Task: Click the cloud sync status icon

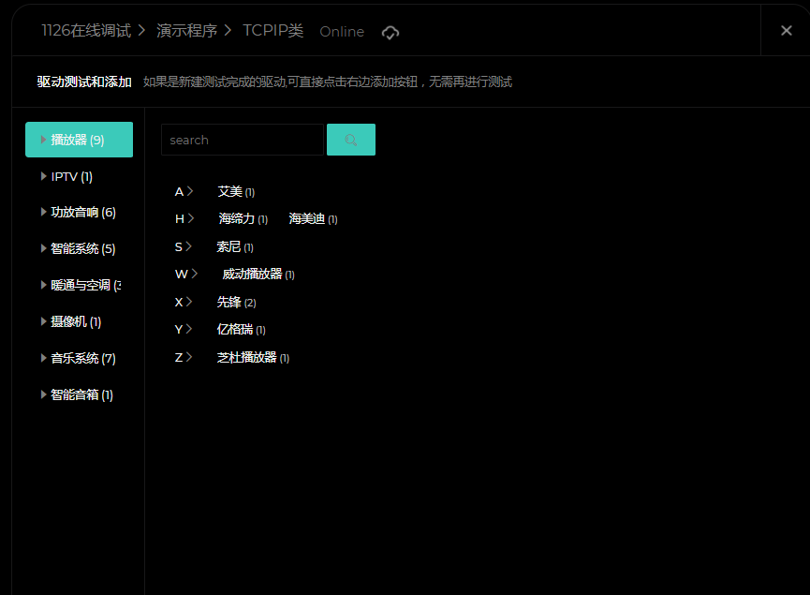Action: 390,32
